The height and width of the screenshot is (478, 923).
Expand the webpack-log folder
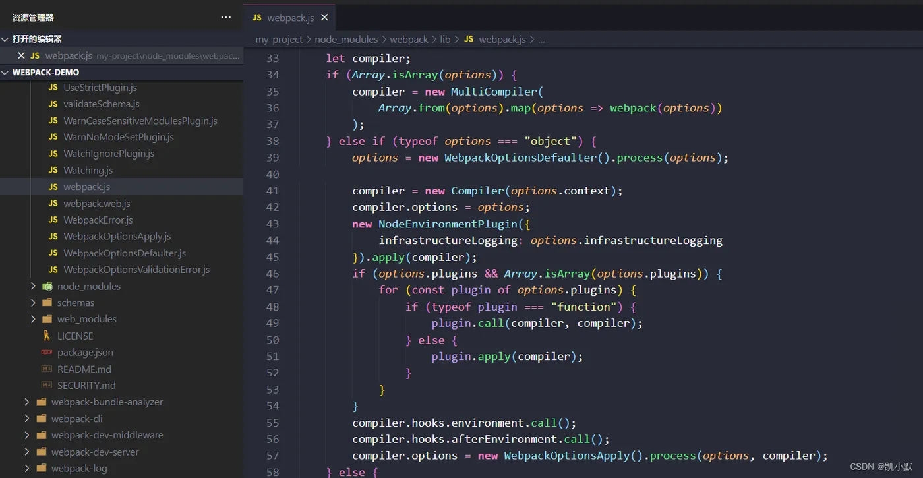(x=27, y=469)
